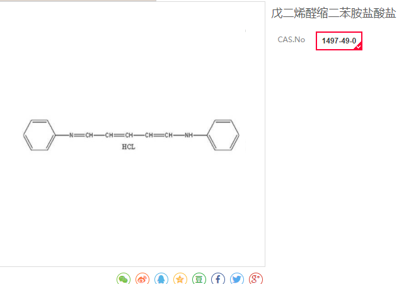Image resolution: width=416 pixels, height=284 pixels.
Task: Click the NH group in the structure
Action: [x=188, y=135]
